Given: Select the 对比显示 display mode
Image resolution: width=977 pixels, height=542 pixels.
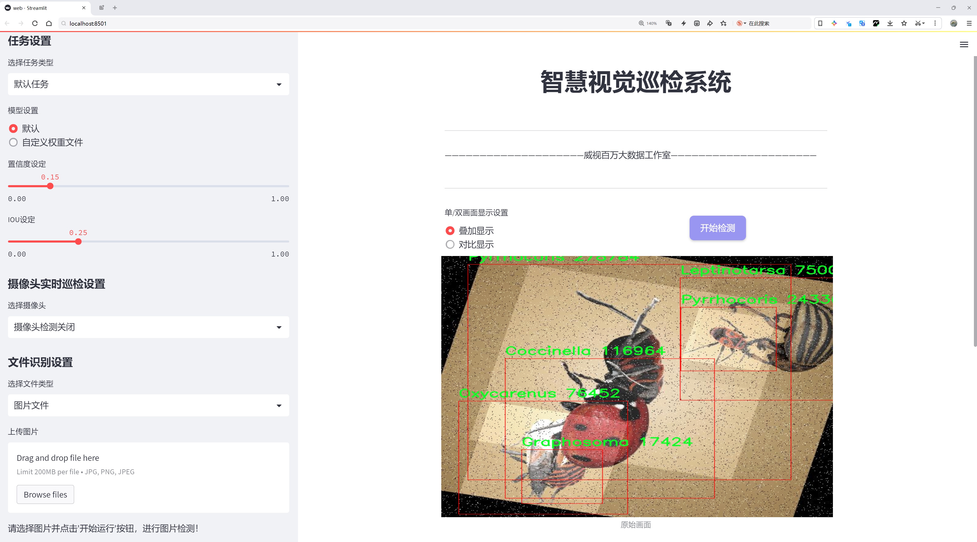Looking at the screenshot, I should tap(450, 244).
